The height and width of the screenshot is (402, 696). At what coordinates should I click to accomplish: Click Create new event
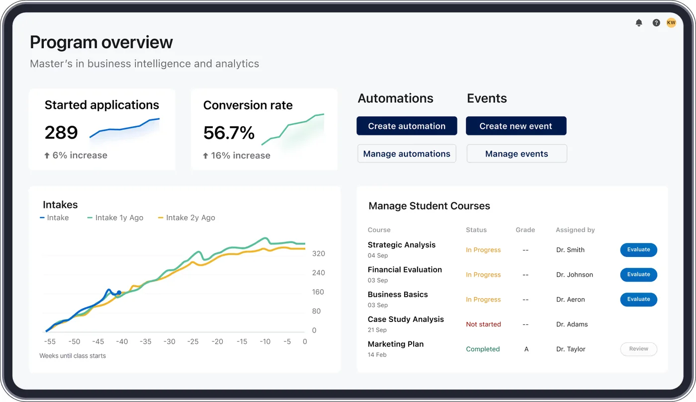pos(516,126)
